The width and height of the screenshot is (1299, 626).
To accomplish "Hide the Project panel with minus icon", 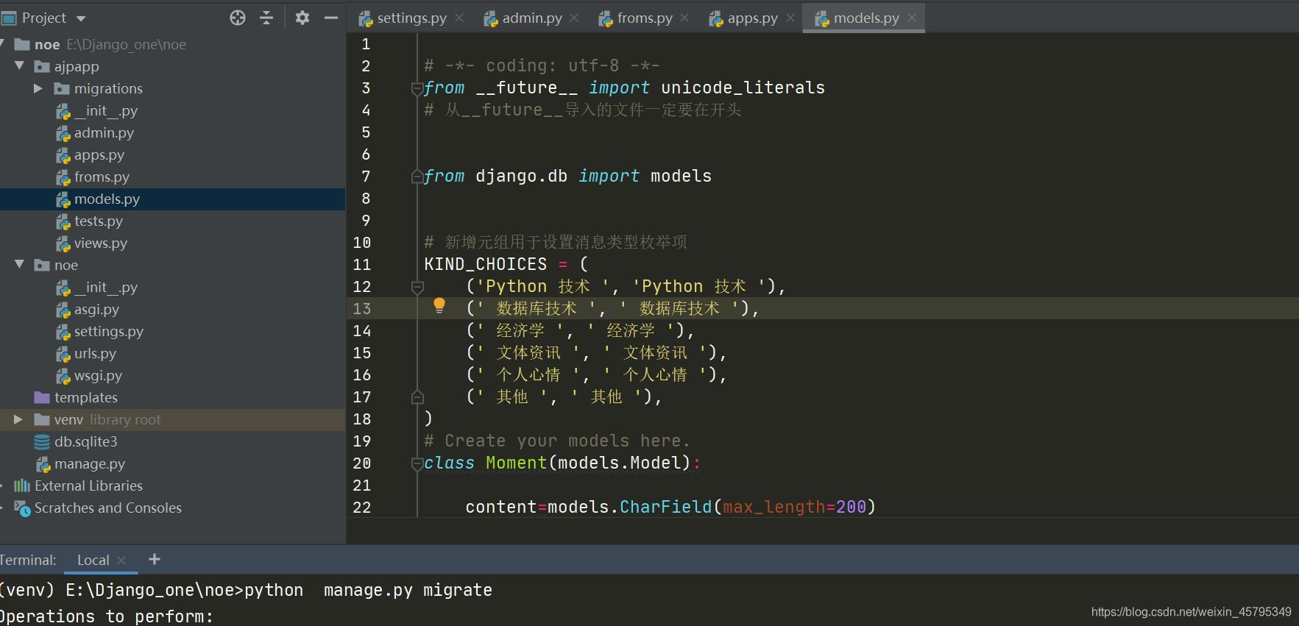I will point(331,18).
